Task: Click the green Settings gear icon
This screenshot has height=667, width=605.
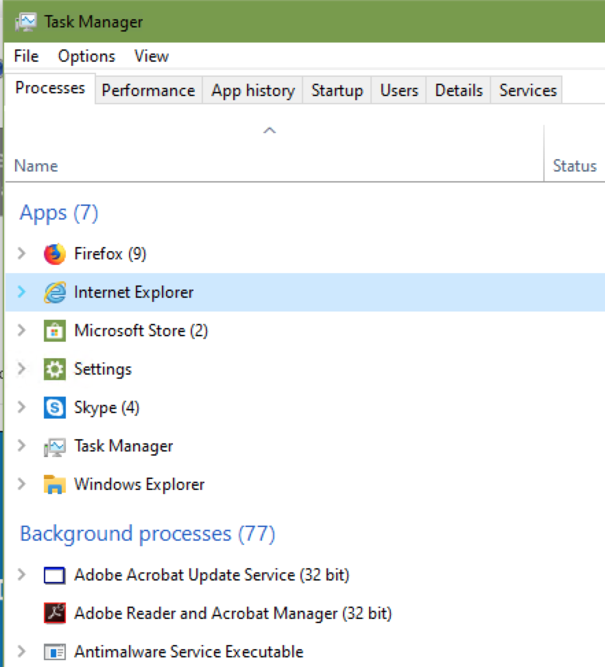Action: pos(55,369)
